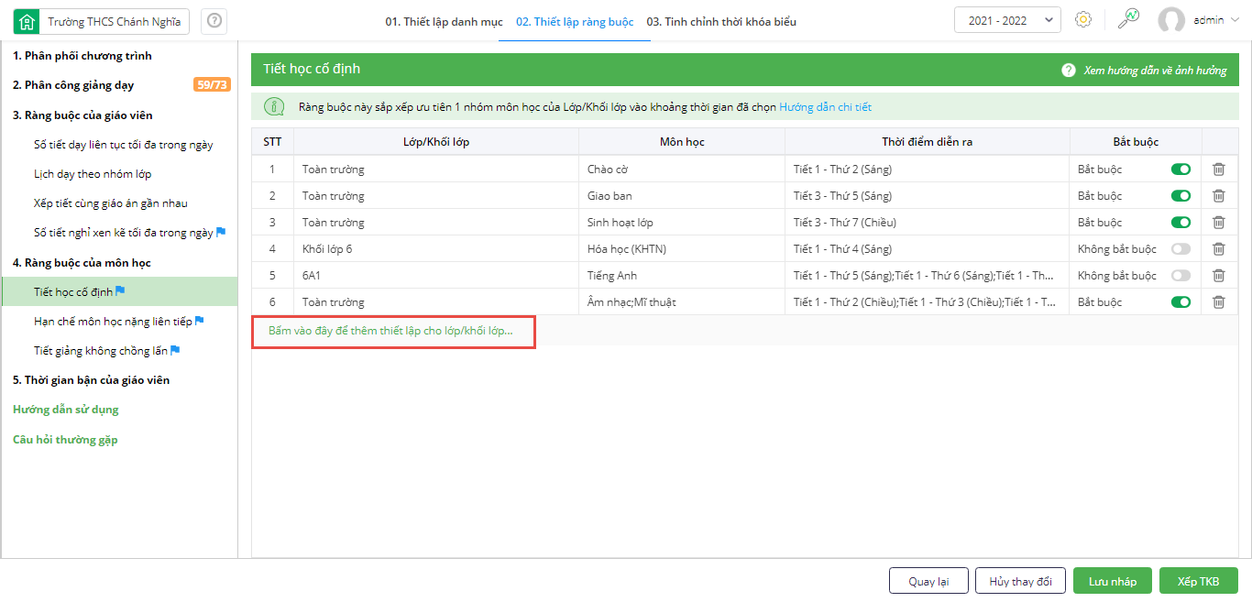Open the help question mark icon in header

tap(214, 21)
